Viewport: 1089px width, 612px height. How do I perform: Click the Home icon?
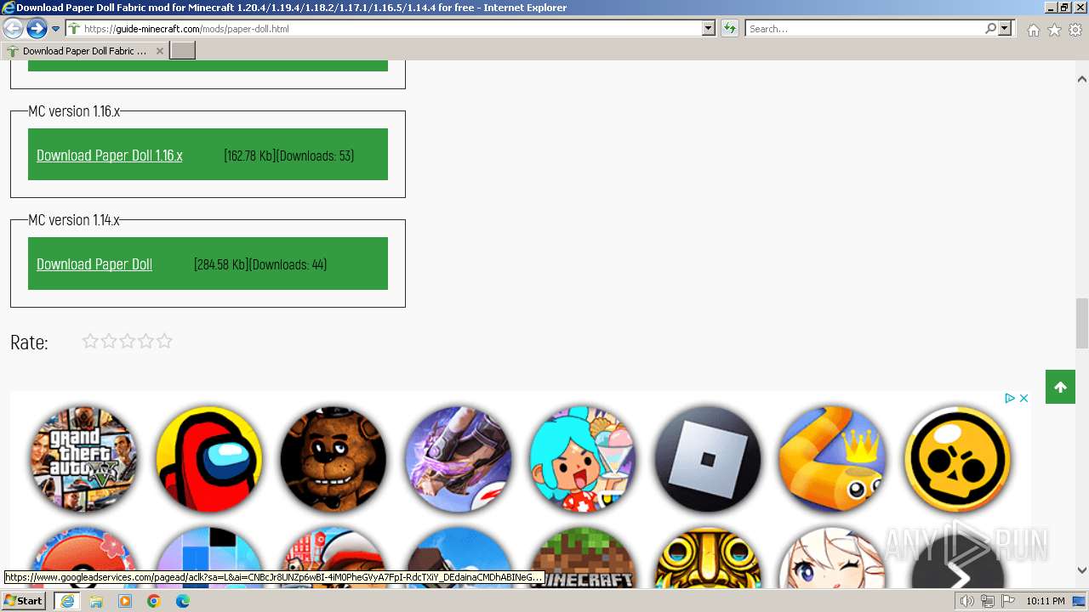(1033, 30)
